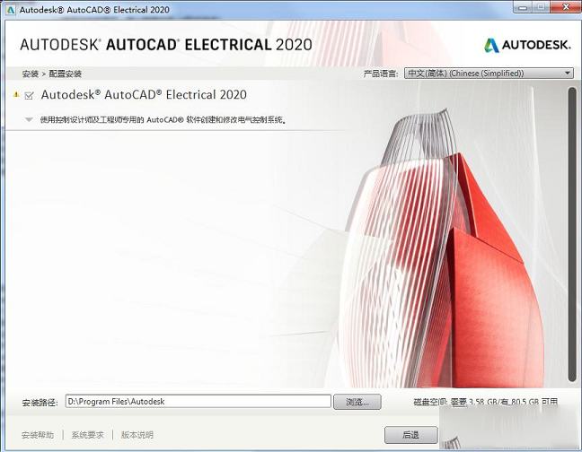Click the 安装 breadcrumb item
The width and height of the screenshot is (582, 452).
(30, 74)
